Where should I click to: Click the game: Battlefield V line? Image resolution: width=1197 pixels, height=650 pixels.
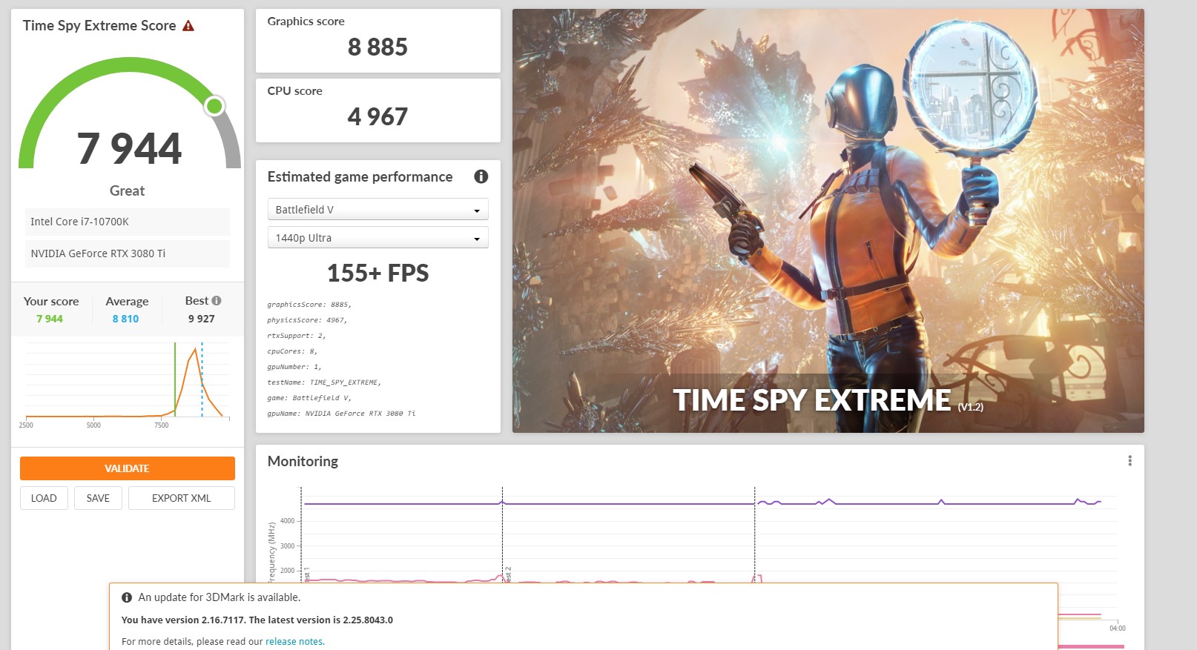[x=309, y=398]
